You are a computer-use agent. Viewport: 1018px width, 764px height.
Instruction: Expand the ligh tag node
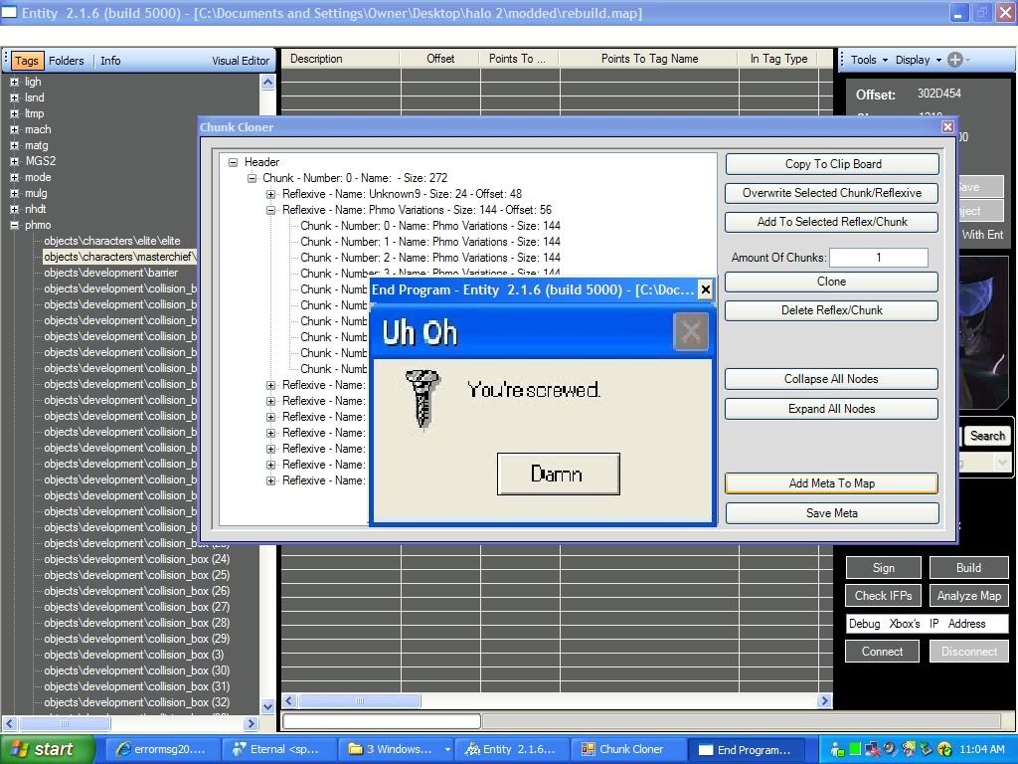point(14,82)
